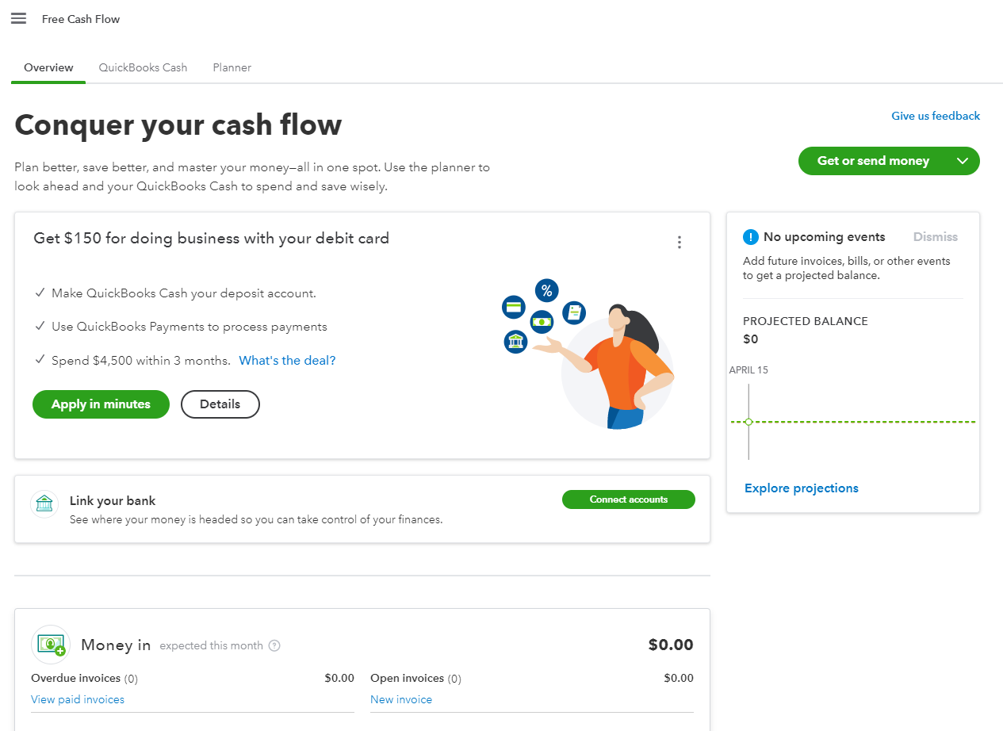Screen dimensions: 1003x731
Task: Click the Money in cash icon
Action: coord(51,645)
